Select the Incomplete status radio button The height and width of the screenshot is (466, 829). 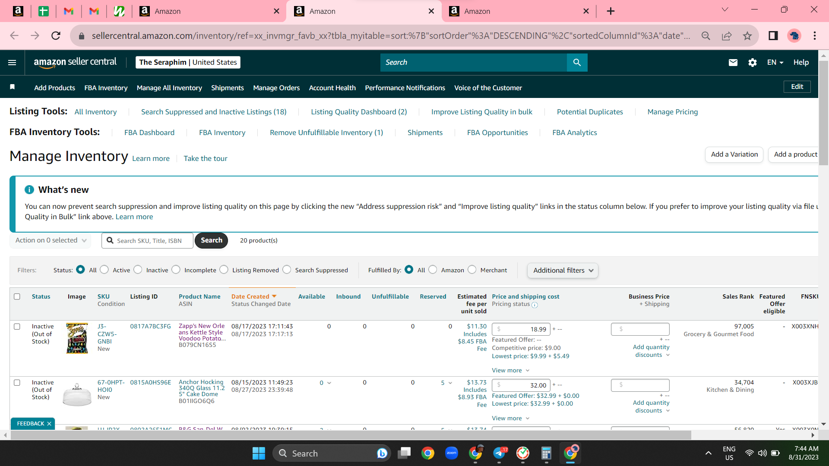[176, 270]
